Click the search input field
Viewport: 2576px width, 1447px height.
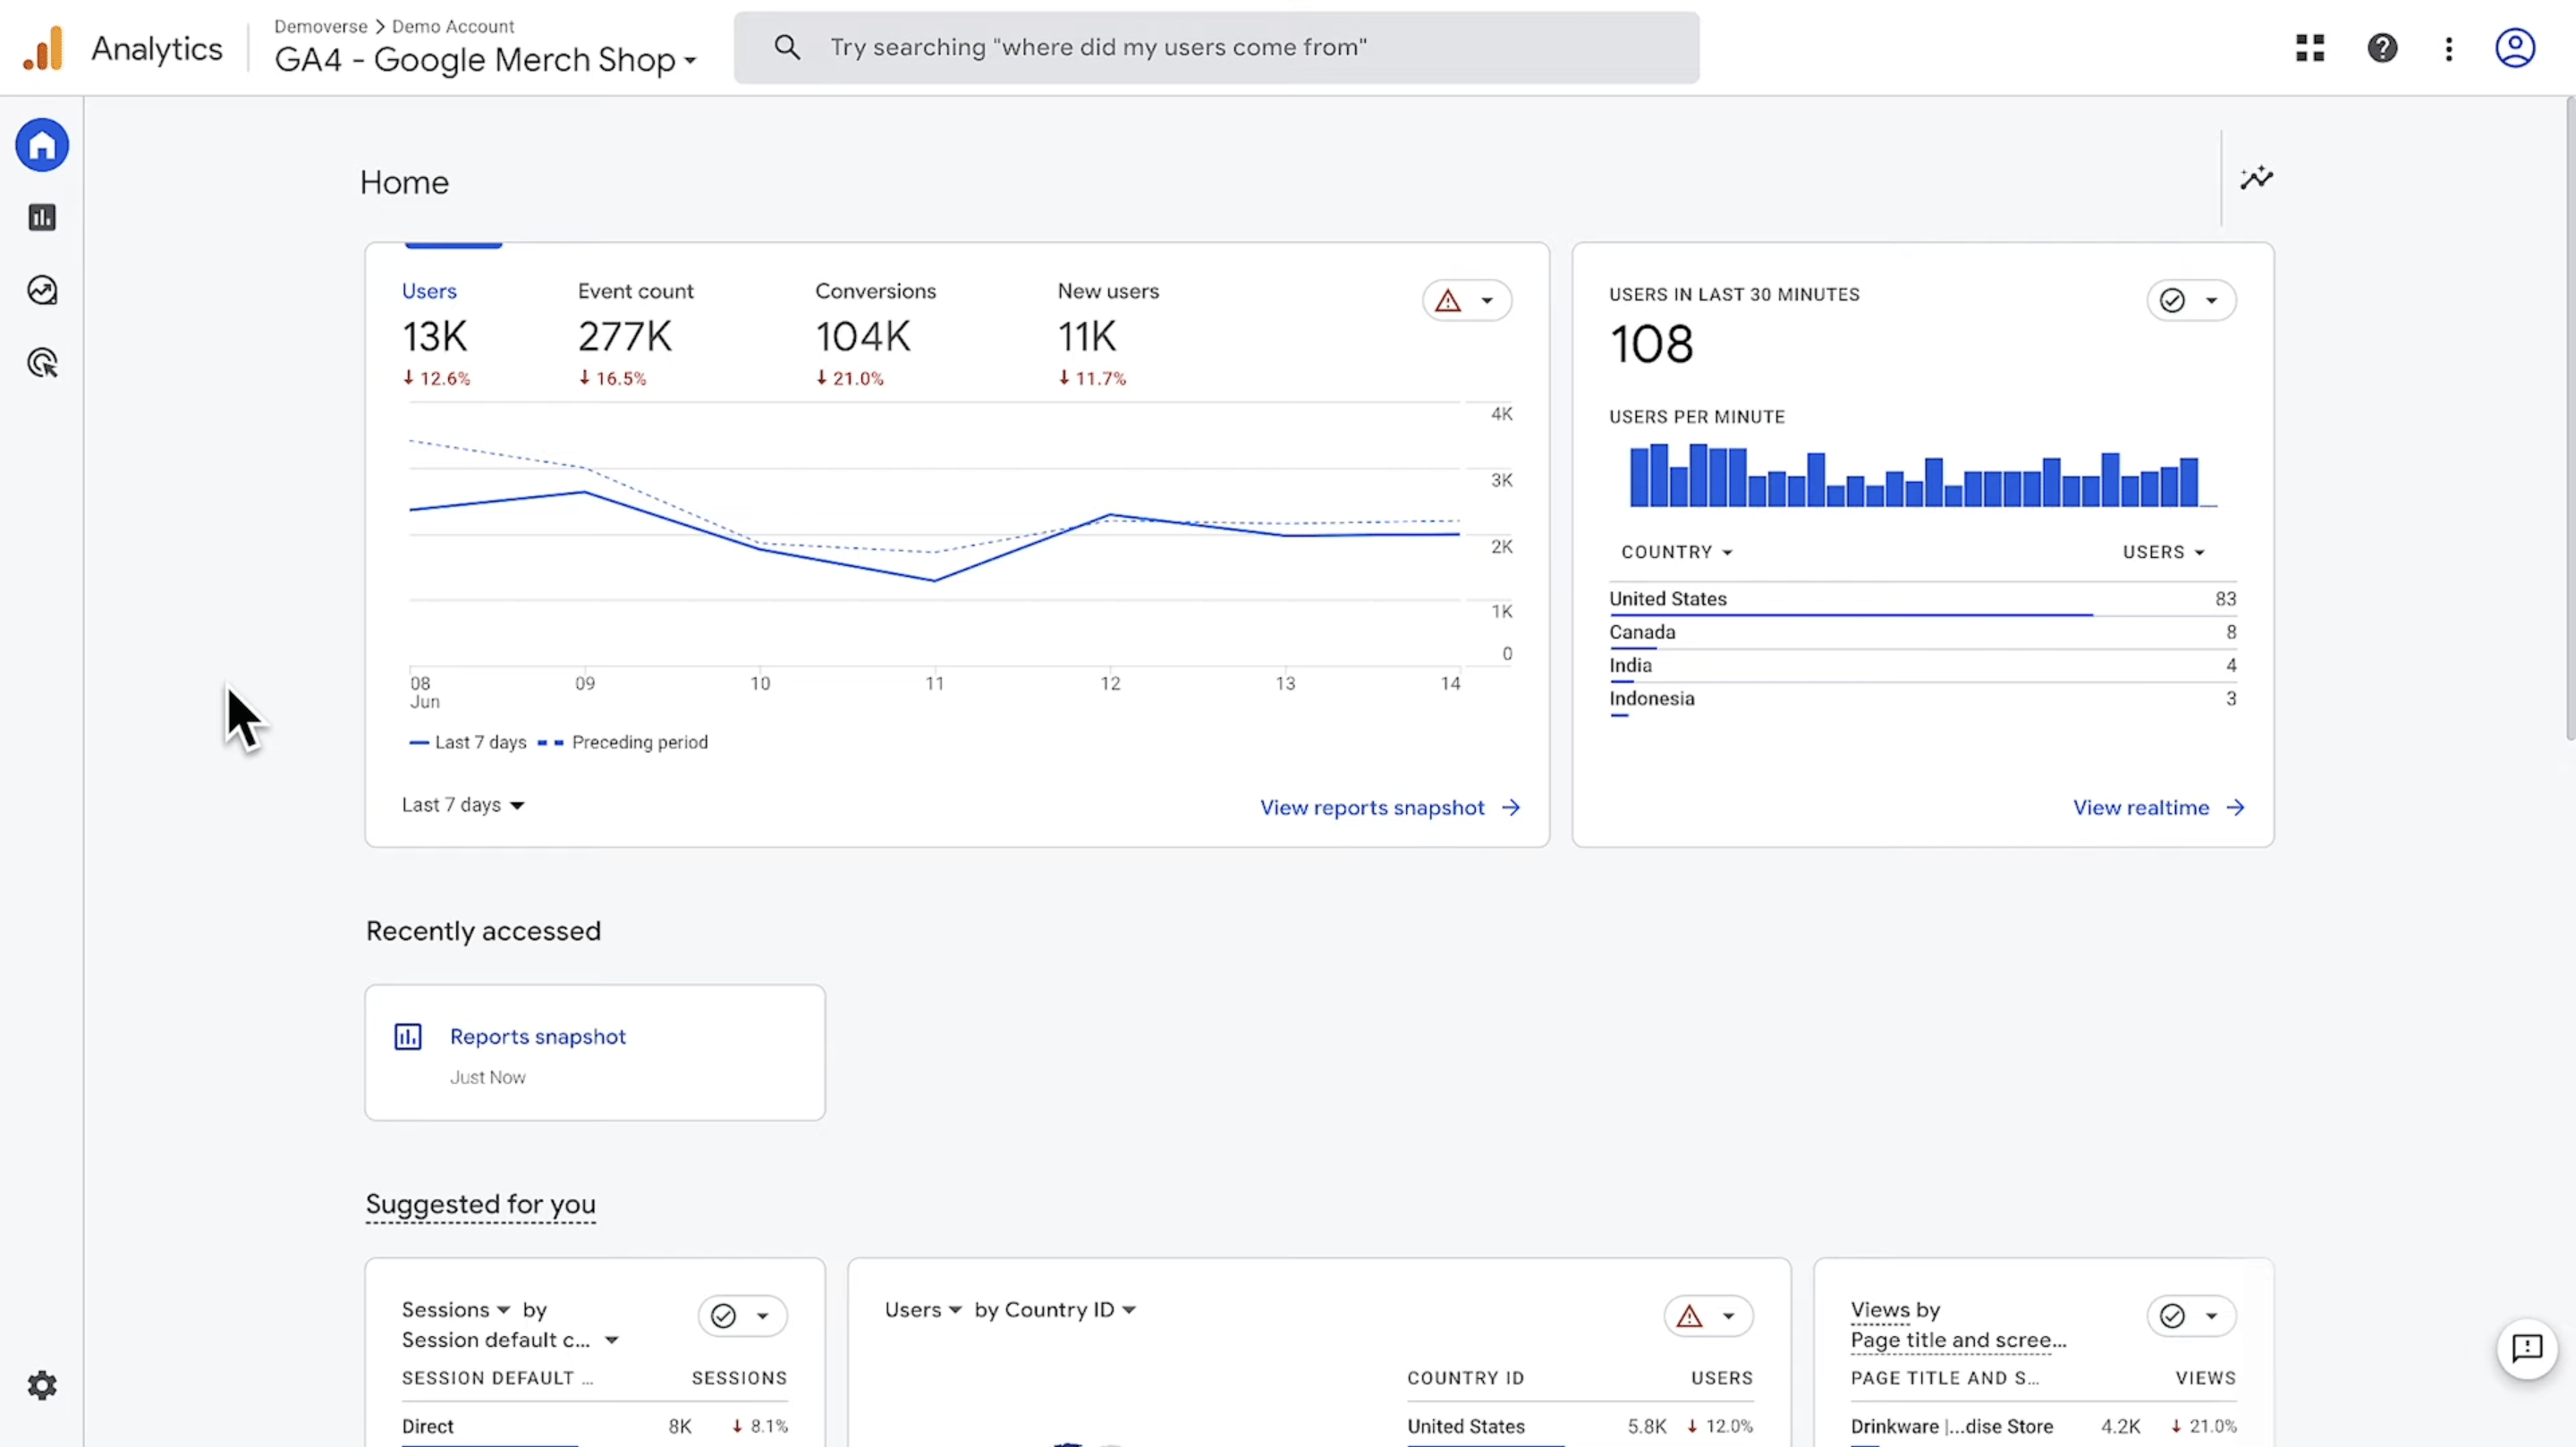click(1216, 47)
